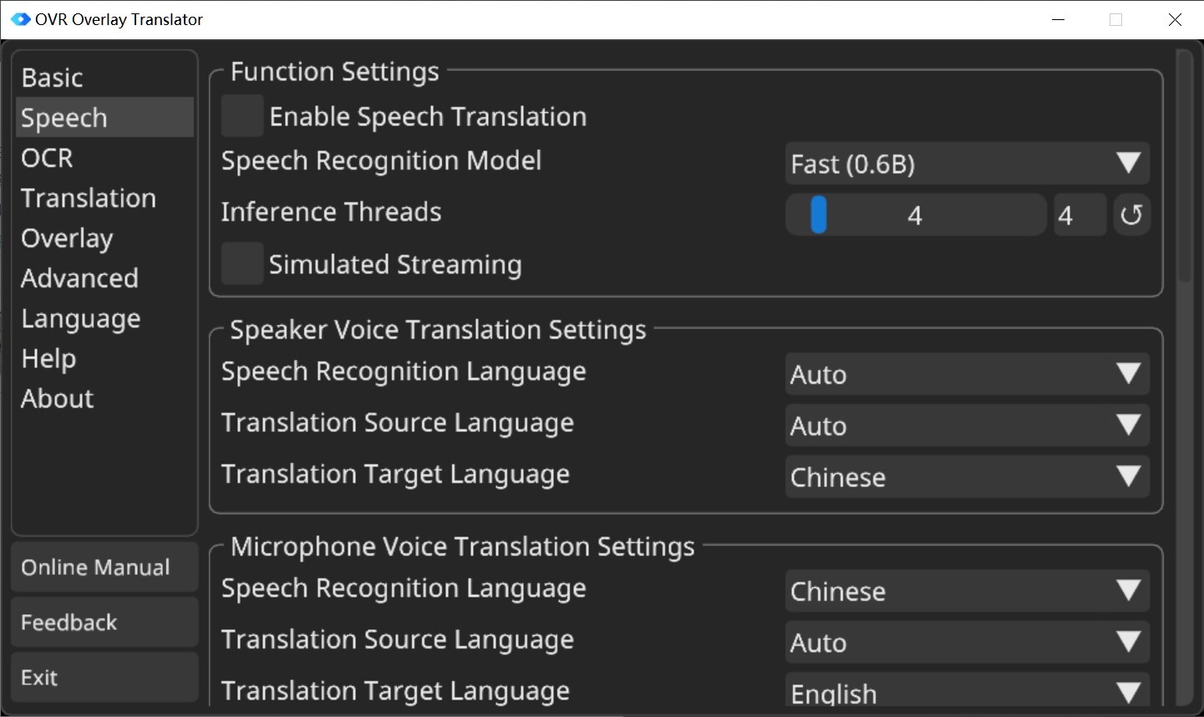
Task: Click the "Microphone Voice Translation Settings" heading
Action: tap(462, 547)
